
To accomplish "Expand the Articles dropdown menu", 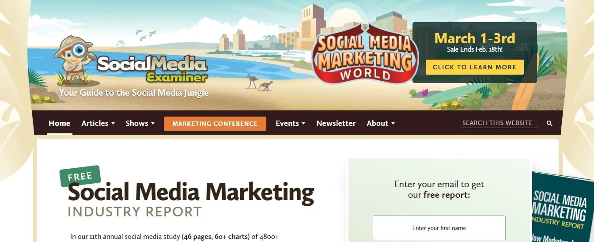I will point(98,123).
